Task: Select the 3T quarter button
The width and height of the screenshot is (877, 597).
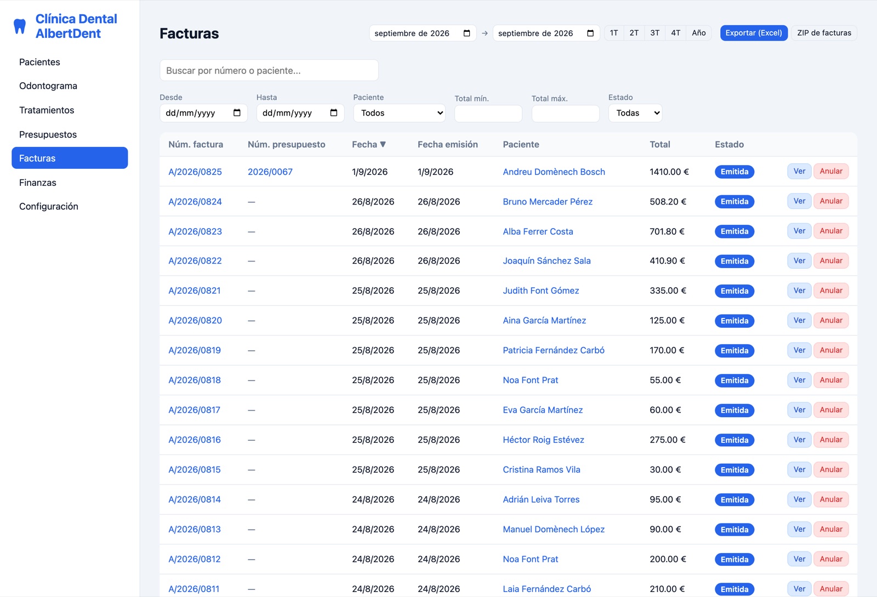Action: click(x=655, y=33)
